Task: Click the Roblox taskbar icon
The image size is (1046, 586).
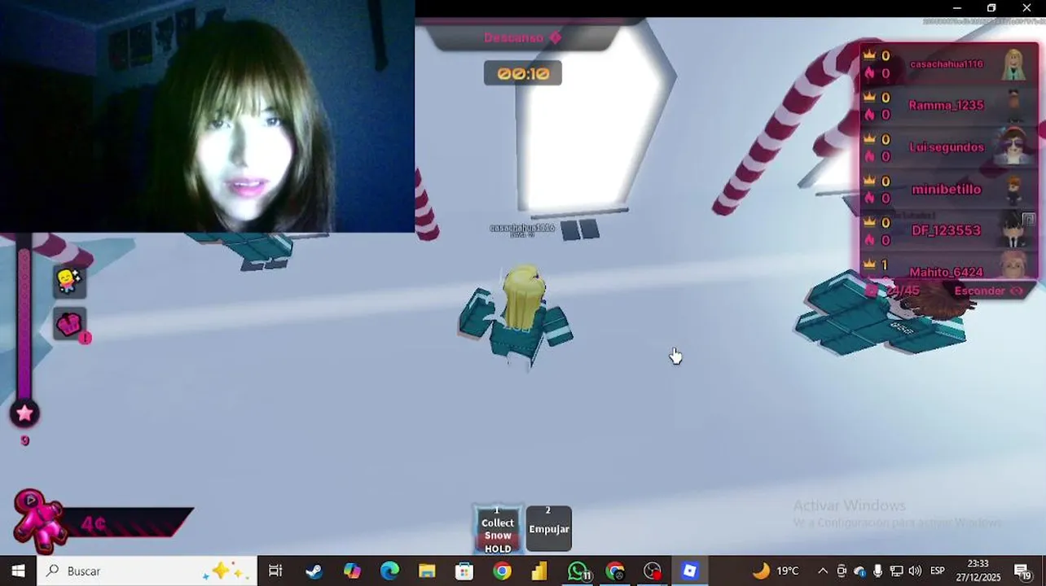Action: tap(690, 571)
